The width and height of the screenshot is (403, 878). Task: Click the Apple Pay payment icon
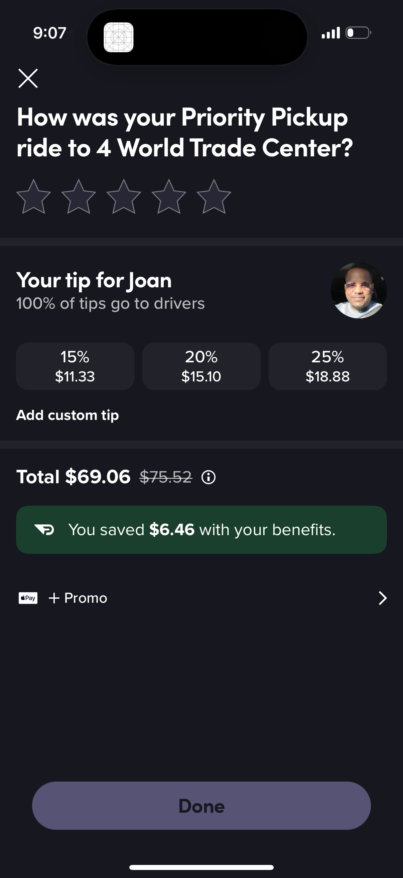point(27,598)
